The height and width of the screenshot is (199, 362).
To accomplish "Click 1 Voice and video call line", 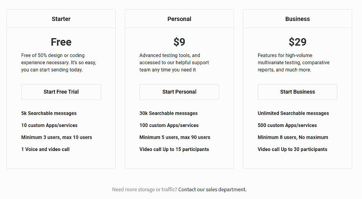I will 45,149.
